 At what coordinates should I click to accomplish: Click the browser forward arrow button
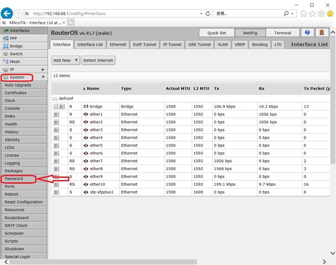18,14
